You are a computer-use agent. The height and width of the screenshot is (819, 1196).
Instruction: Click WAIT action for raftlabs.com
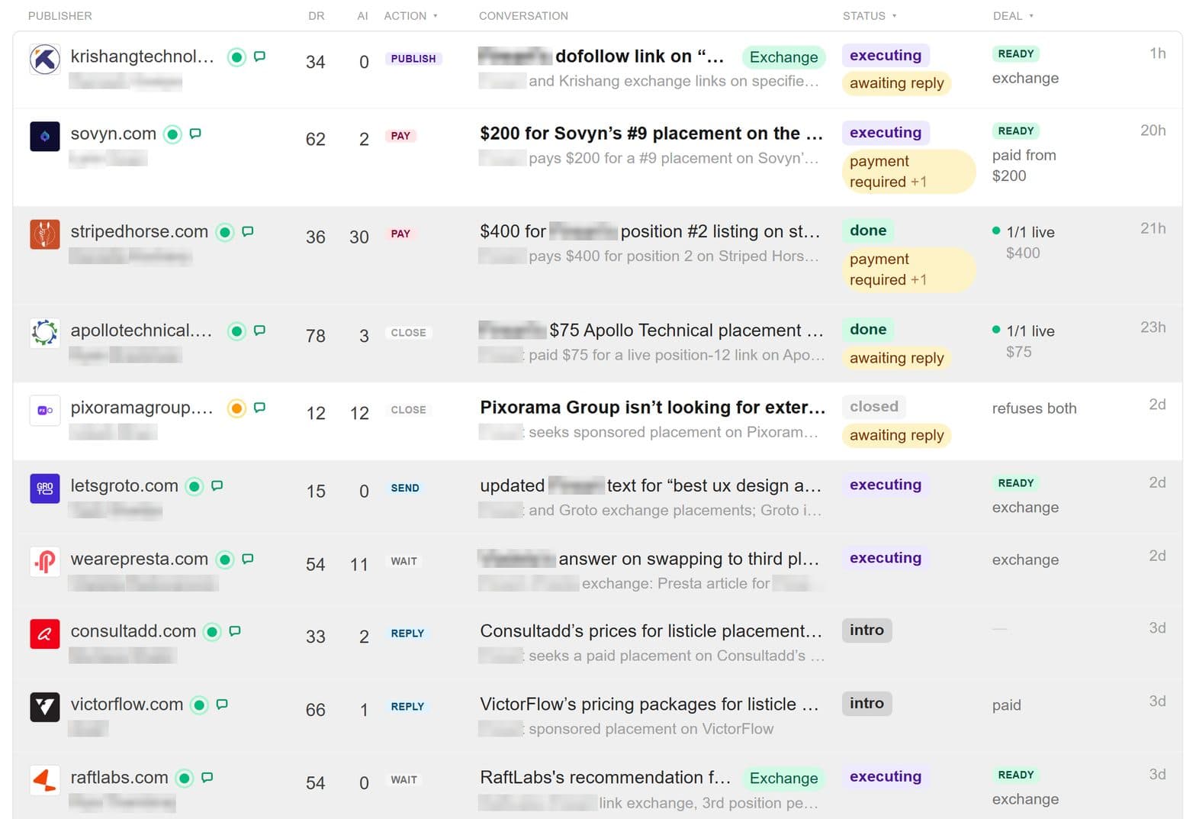click(x=403, y=780)
